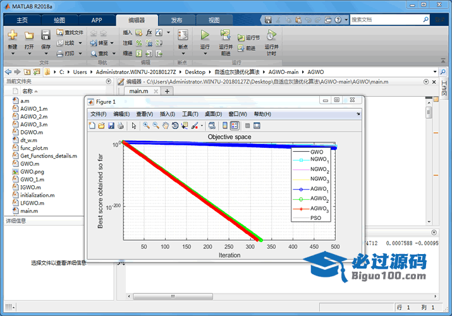Screen dimensions: 452x316
Task: Select the Pan hand tool in Figure 1
Action: point(165,126)
